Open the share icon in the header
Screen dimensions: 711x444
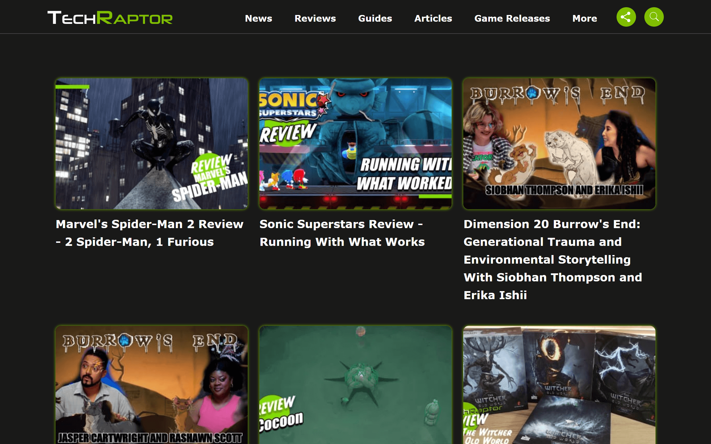coord(626,17)
